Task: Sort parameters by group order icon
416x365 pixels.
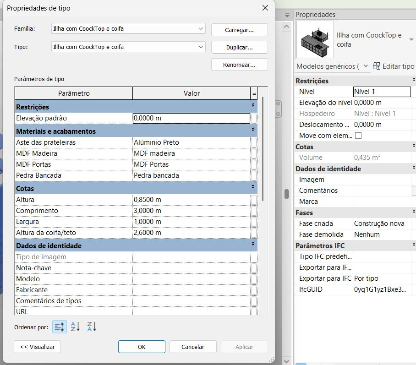Action: [60, 327]
